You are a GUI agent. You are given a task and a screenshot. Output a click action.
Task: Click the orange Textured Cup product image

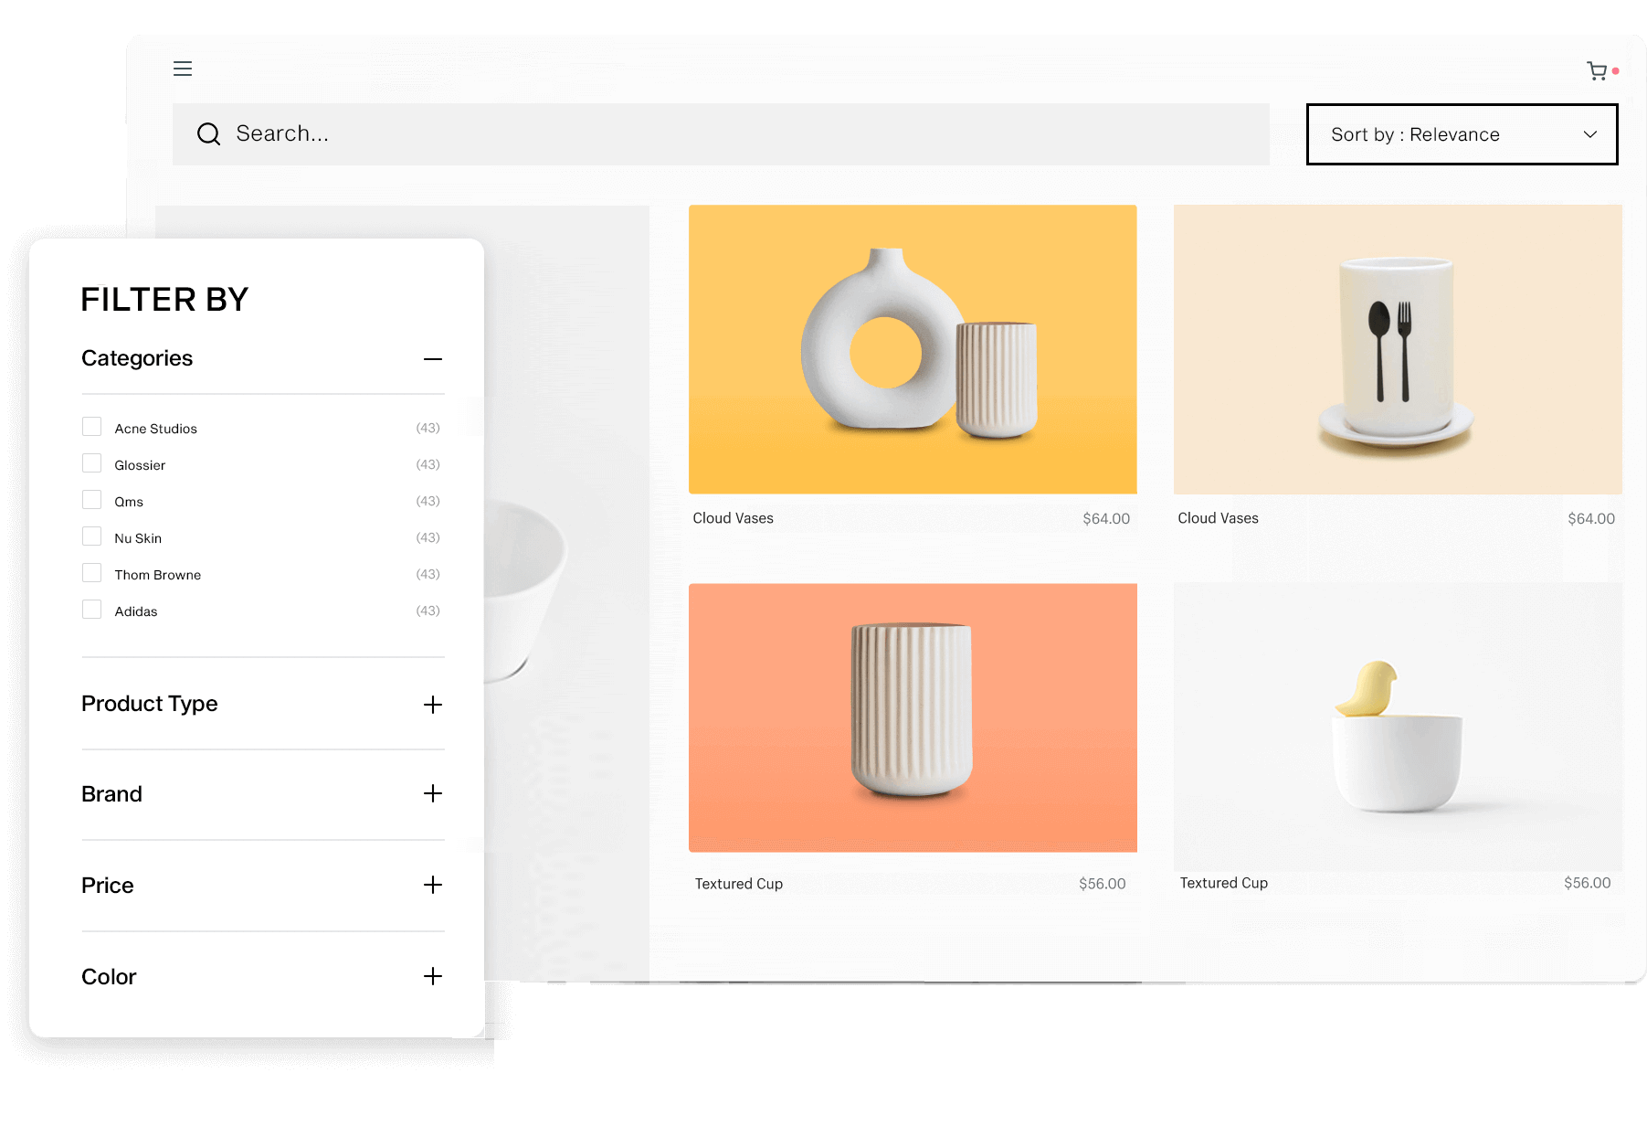click(x=913, y=718)
